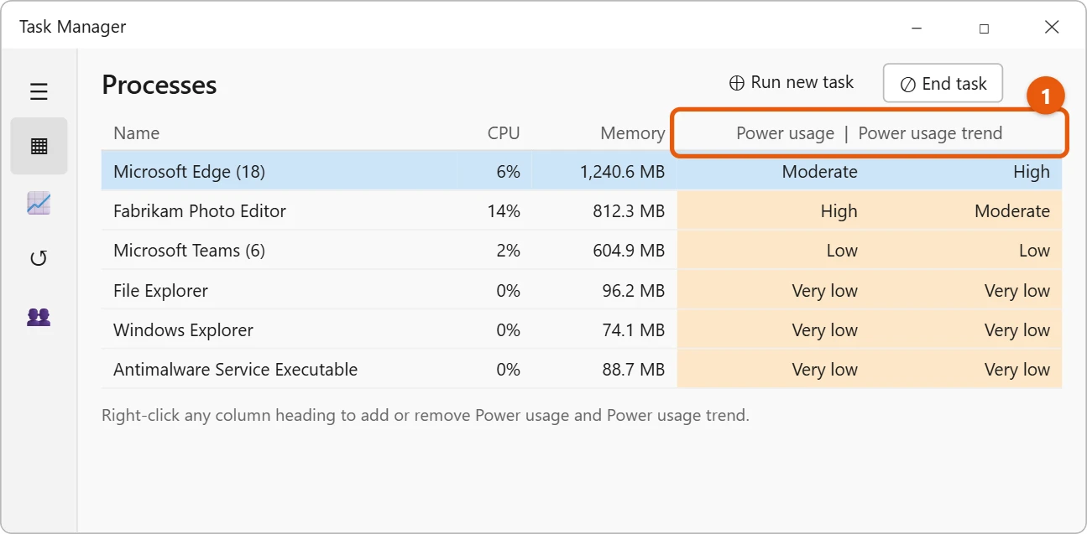Viewport: 1087px width, 534px height.
Task: Click the 74.1 MB memory value
Action: [634, 330]
